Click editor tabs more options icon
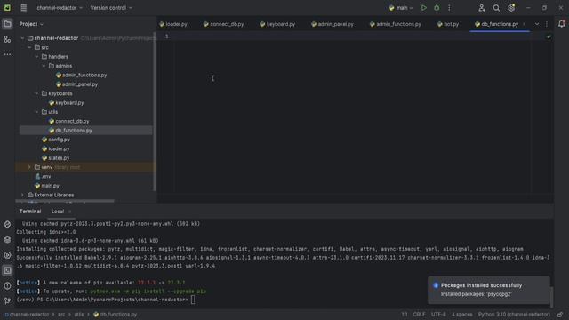The image size is (569, 320). [x=547, y=24]
